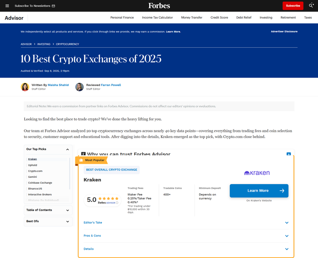Click INVESTING breadcrumb
Image resolution: width=318 pixels, height=258 pixels.
pos(44,44)
